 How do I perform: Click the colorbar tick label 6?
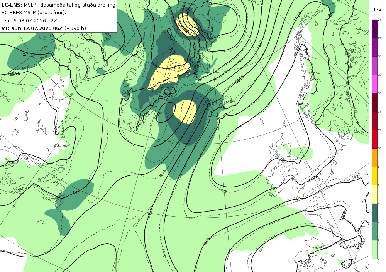click(379, 185)
